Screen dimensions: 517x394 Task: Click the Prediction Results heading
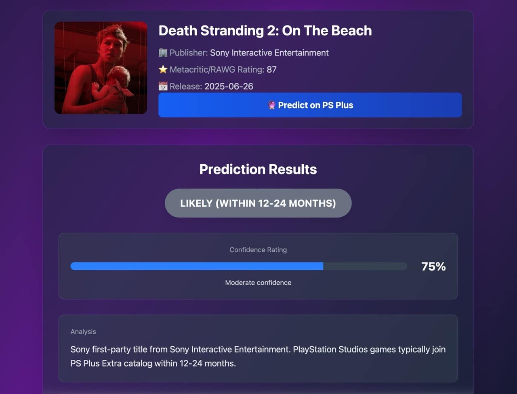click(x=258, y=169)
